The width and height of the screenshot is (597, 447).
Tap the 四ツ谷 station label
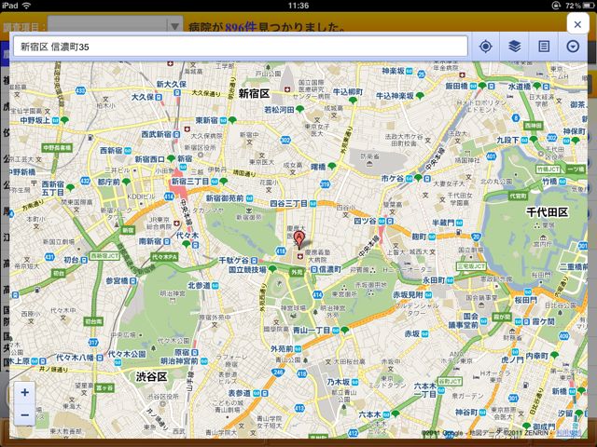pos(365,221)
